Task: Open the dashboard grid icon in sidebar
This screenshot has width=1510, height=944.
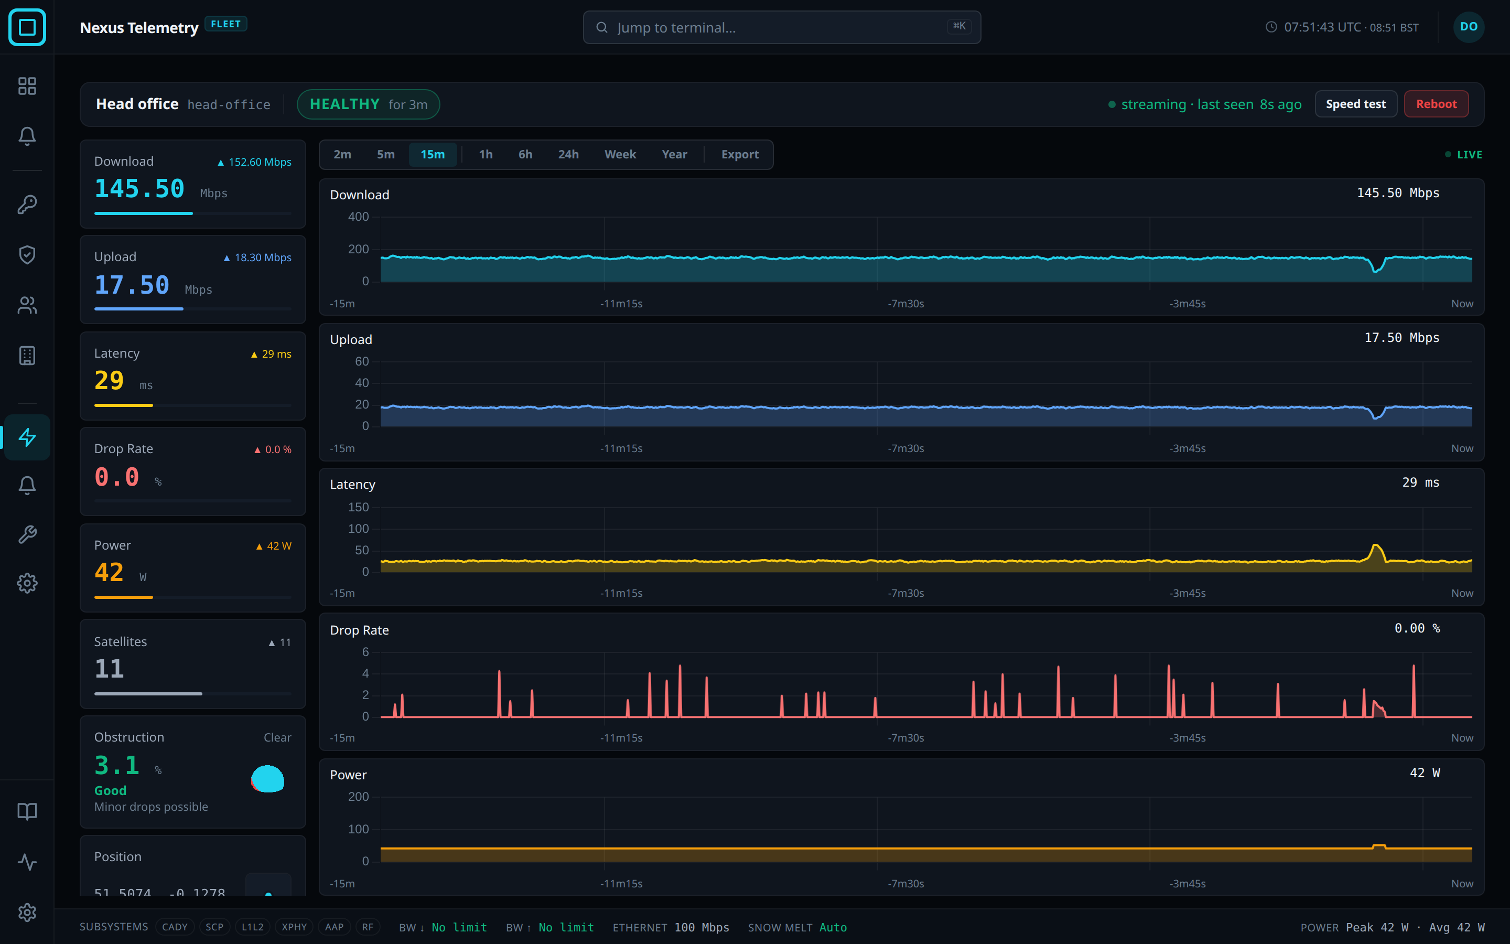Action: (x=27, y=85)
